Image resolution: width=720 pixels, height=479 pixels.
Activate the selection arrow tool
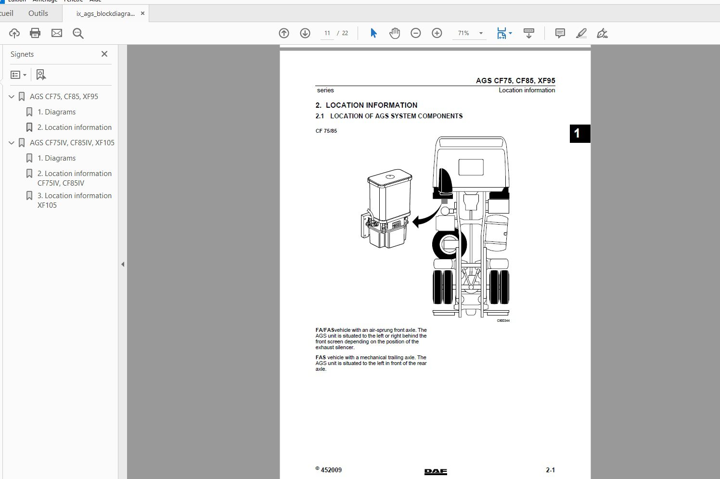[x=373, y=33]
